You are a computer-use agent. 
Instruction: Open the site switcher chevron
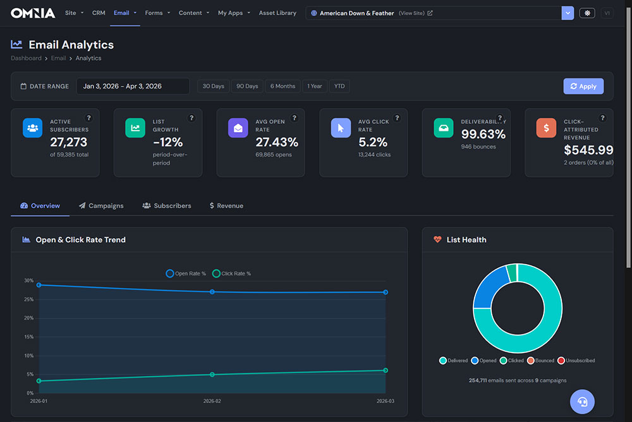pyautogui.click(x=567, y=12)
